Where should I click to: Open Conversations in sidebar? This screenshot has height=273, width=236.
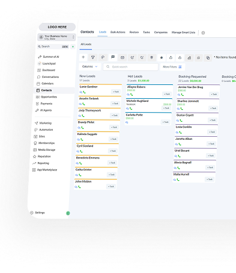[48, 77]
